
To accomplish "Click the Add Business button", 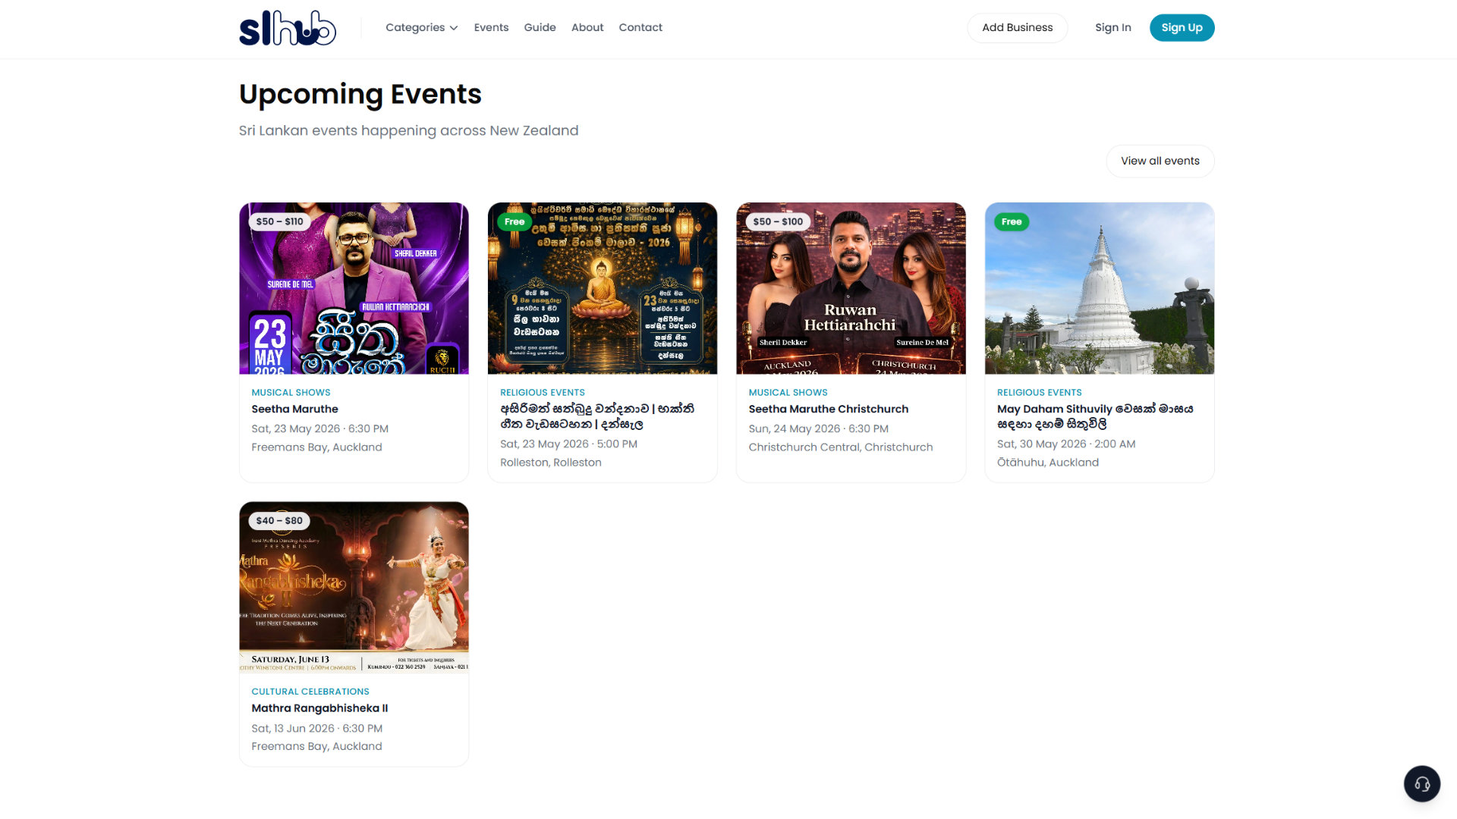I will click(x=1017, y=27).
